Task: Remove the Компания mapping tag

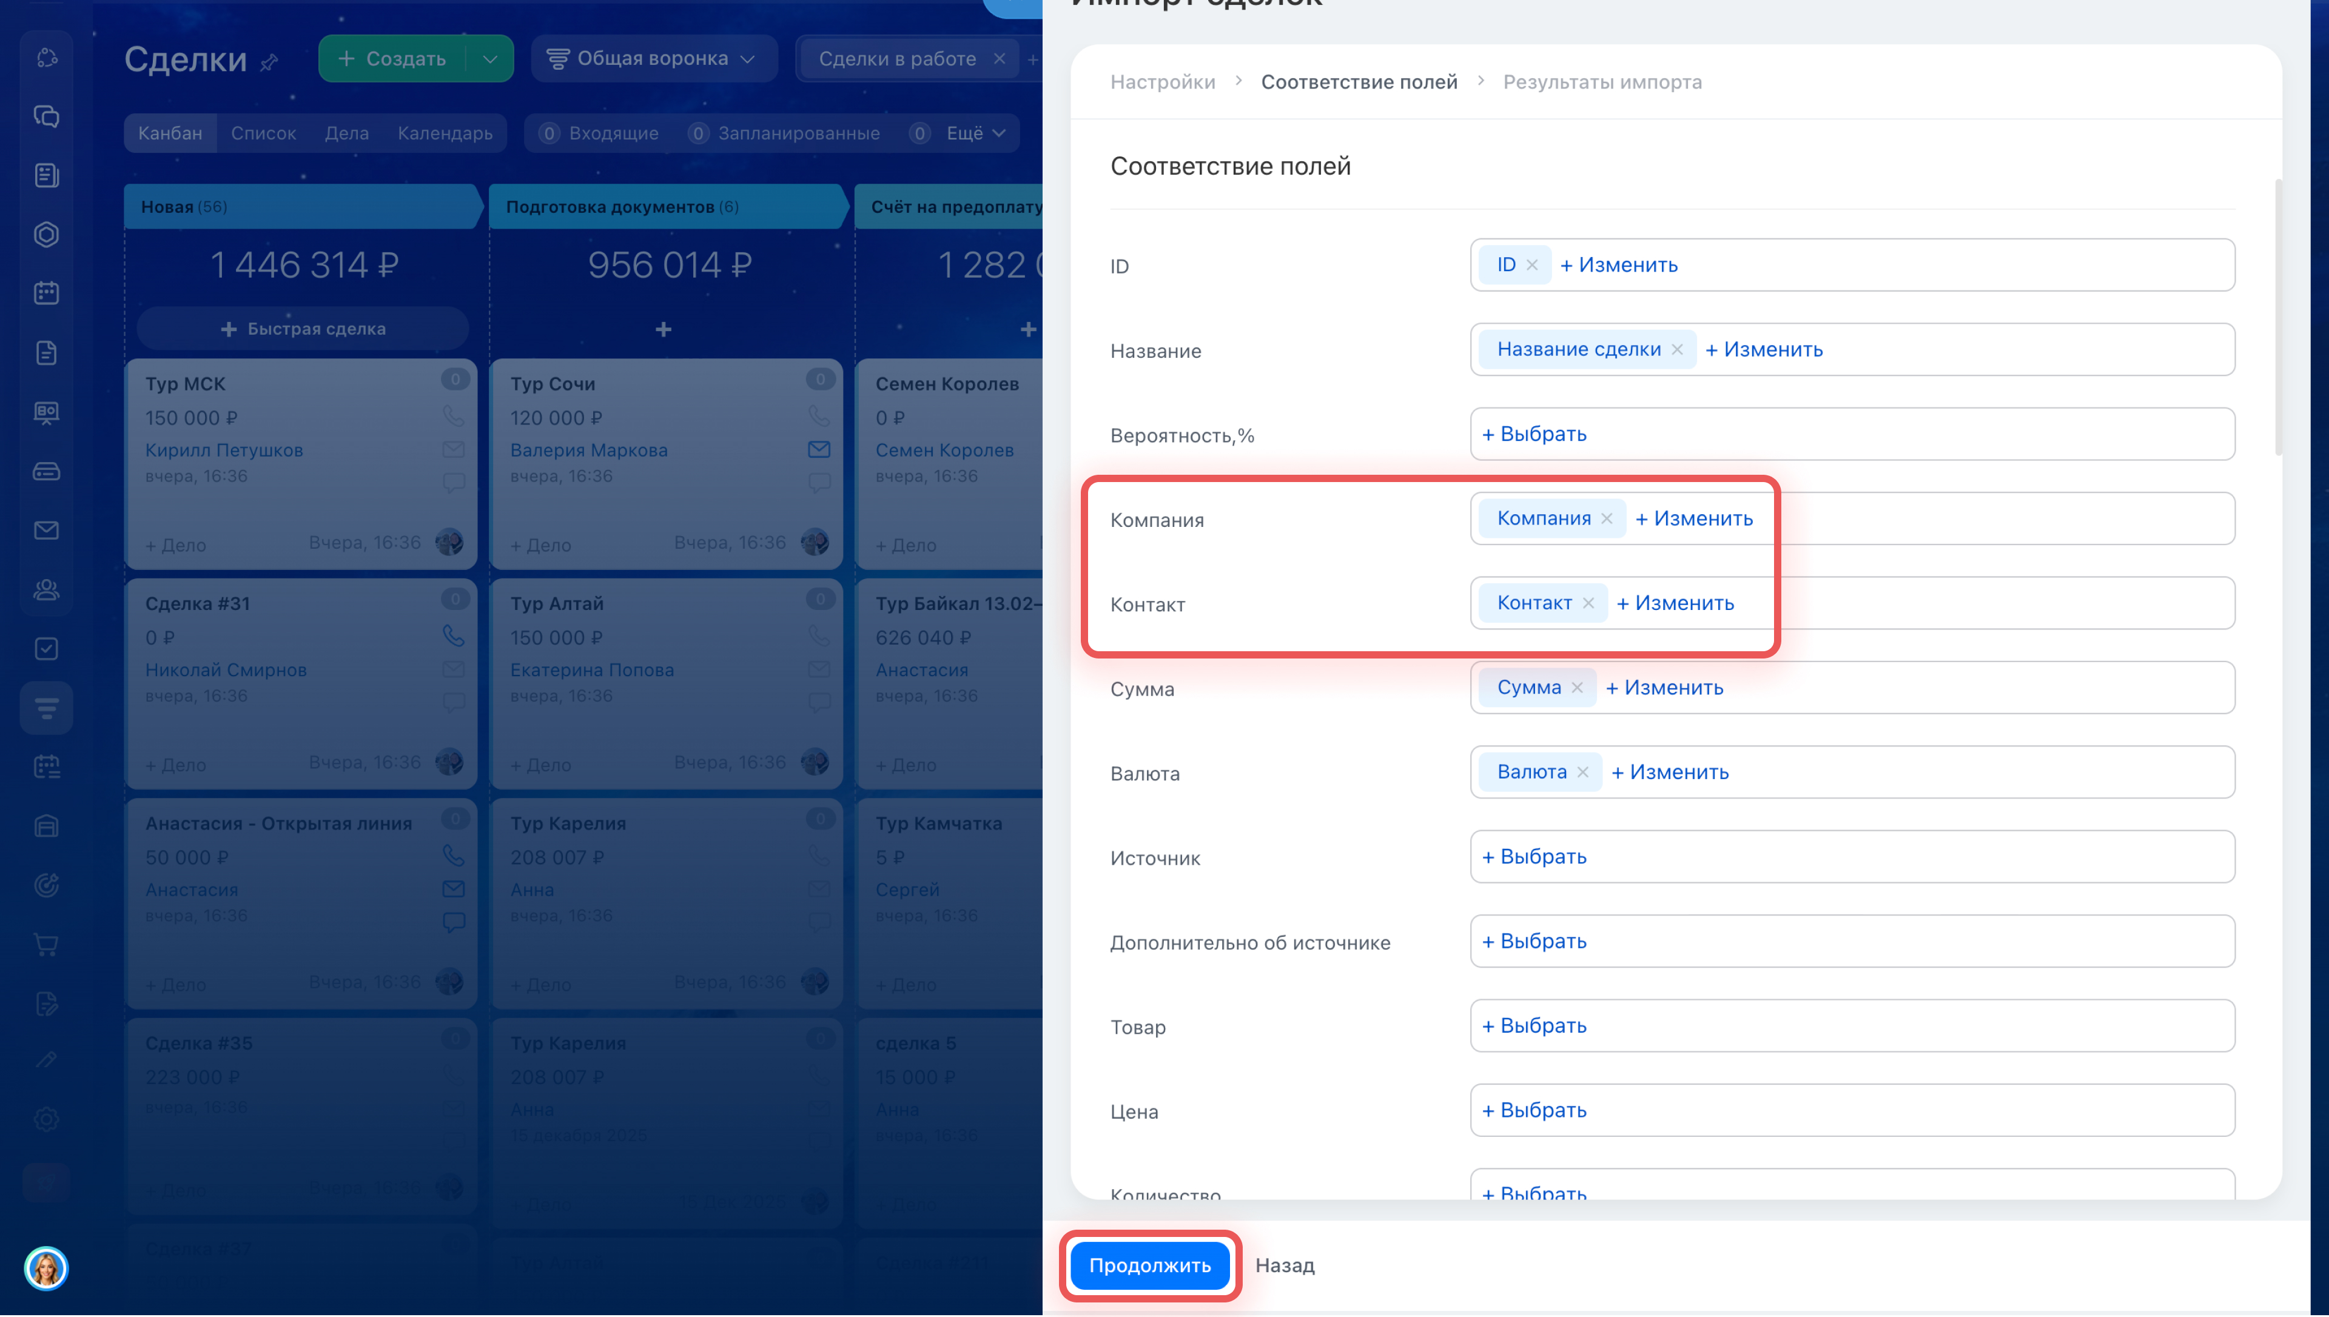Action: tap(1606, 519)
